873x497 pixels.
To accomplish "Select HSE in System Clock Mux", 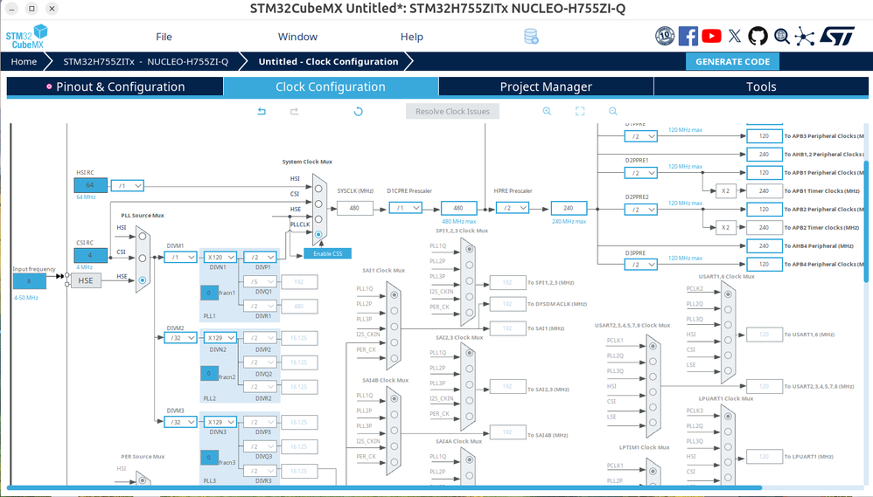I will pyautogui.click(x=318, y=219).
